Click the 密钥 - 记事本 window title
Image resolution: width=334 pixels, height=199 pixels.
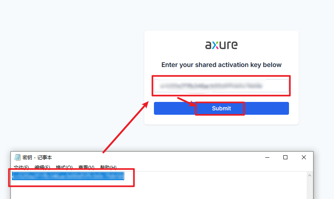(37, 158)
